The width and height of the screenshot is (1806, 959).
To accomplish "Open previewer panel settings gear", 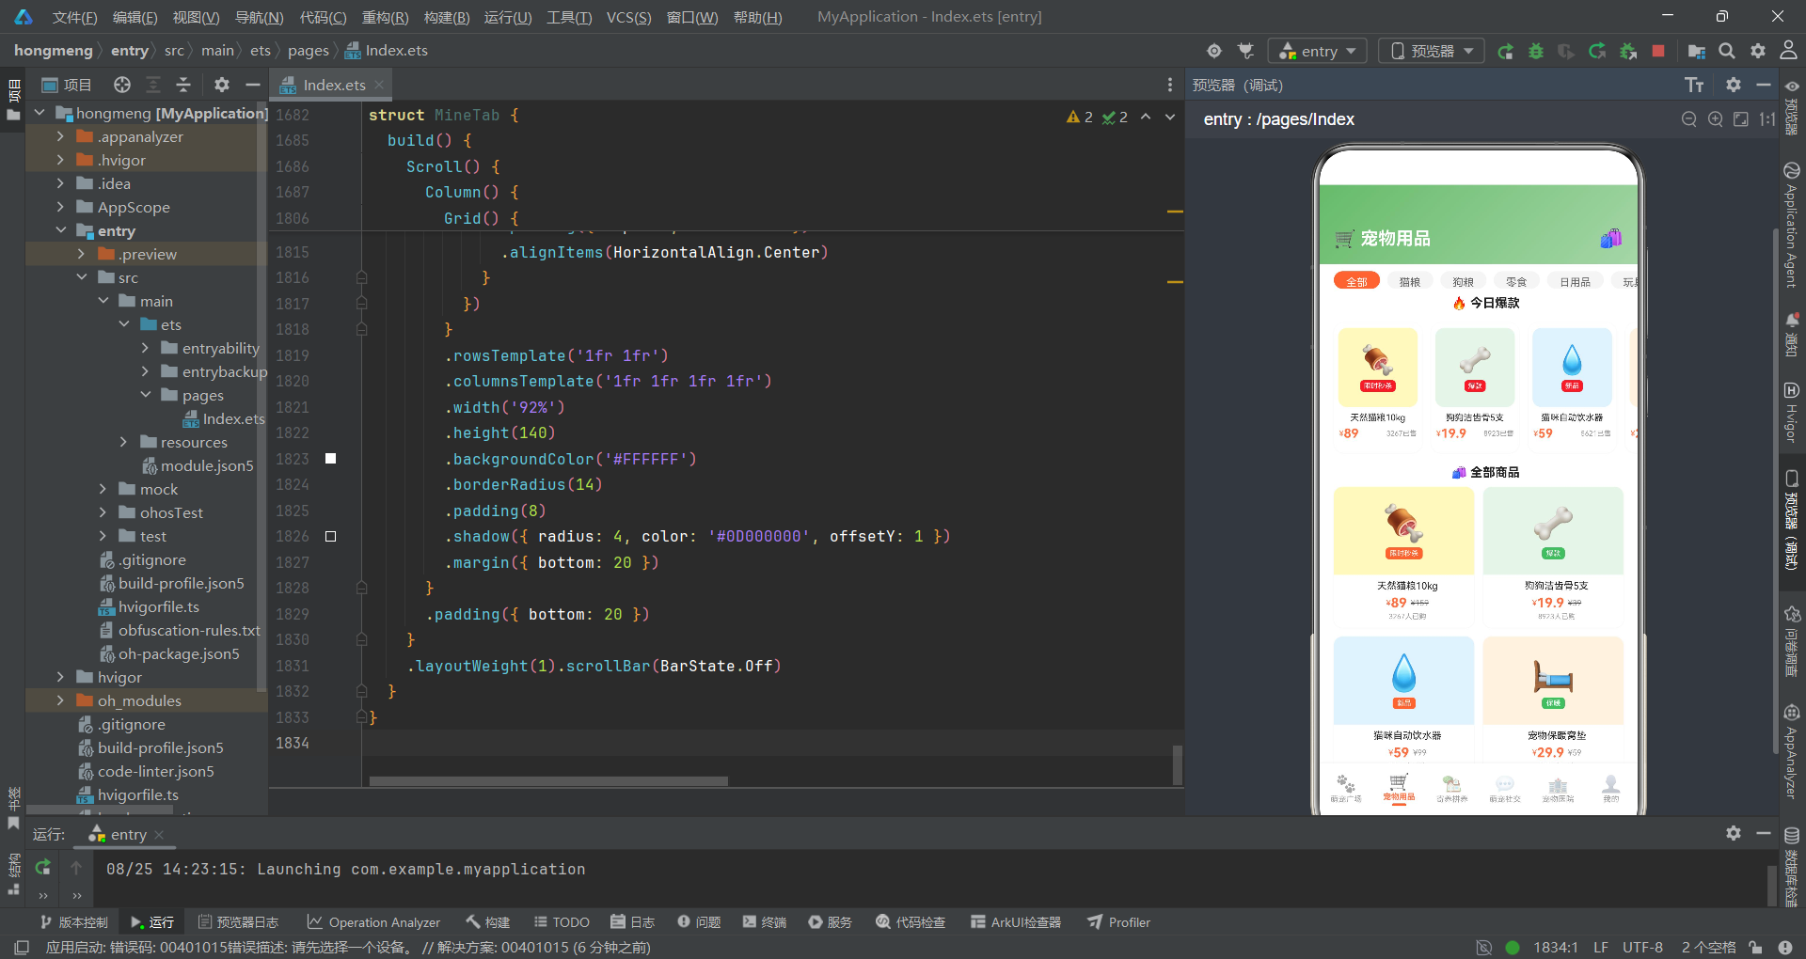I will click(x=1734, y=86).
